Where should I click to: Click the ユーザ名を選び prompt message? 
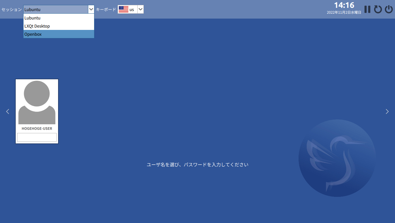[x=198, y=165]
